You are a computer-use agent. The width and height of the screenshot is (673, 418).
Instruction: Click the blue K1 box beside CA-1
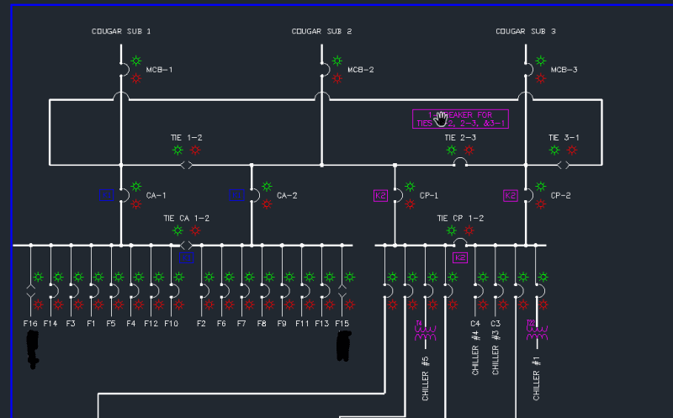107,195
